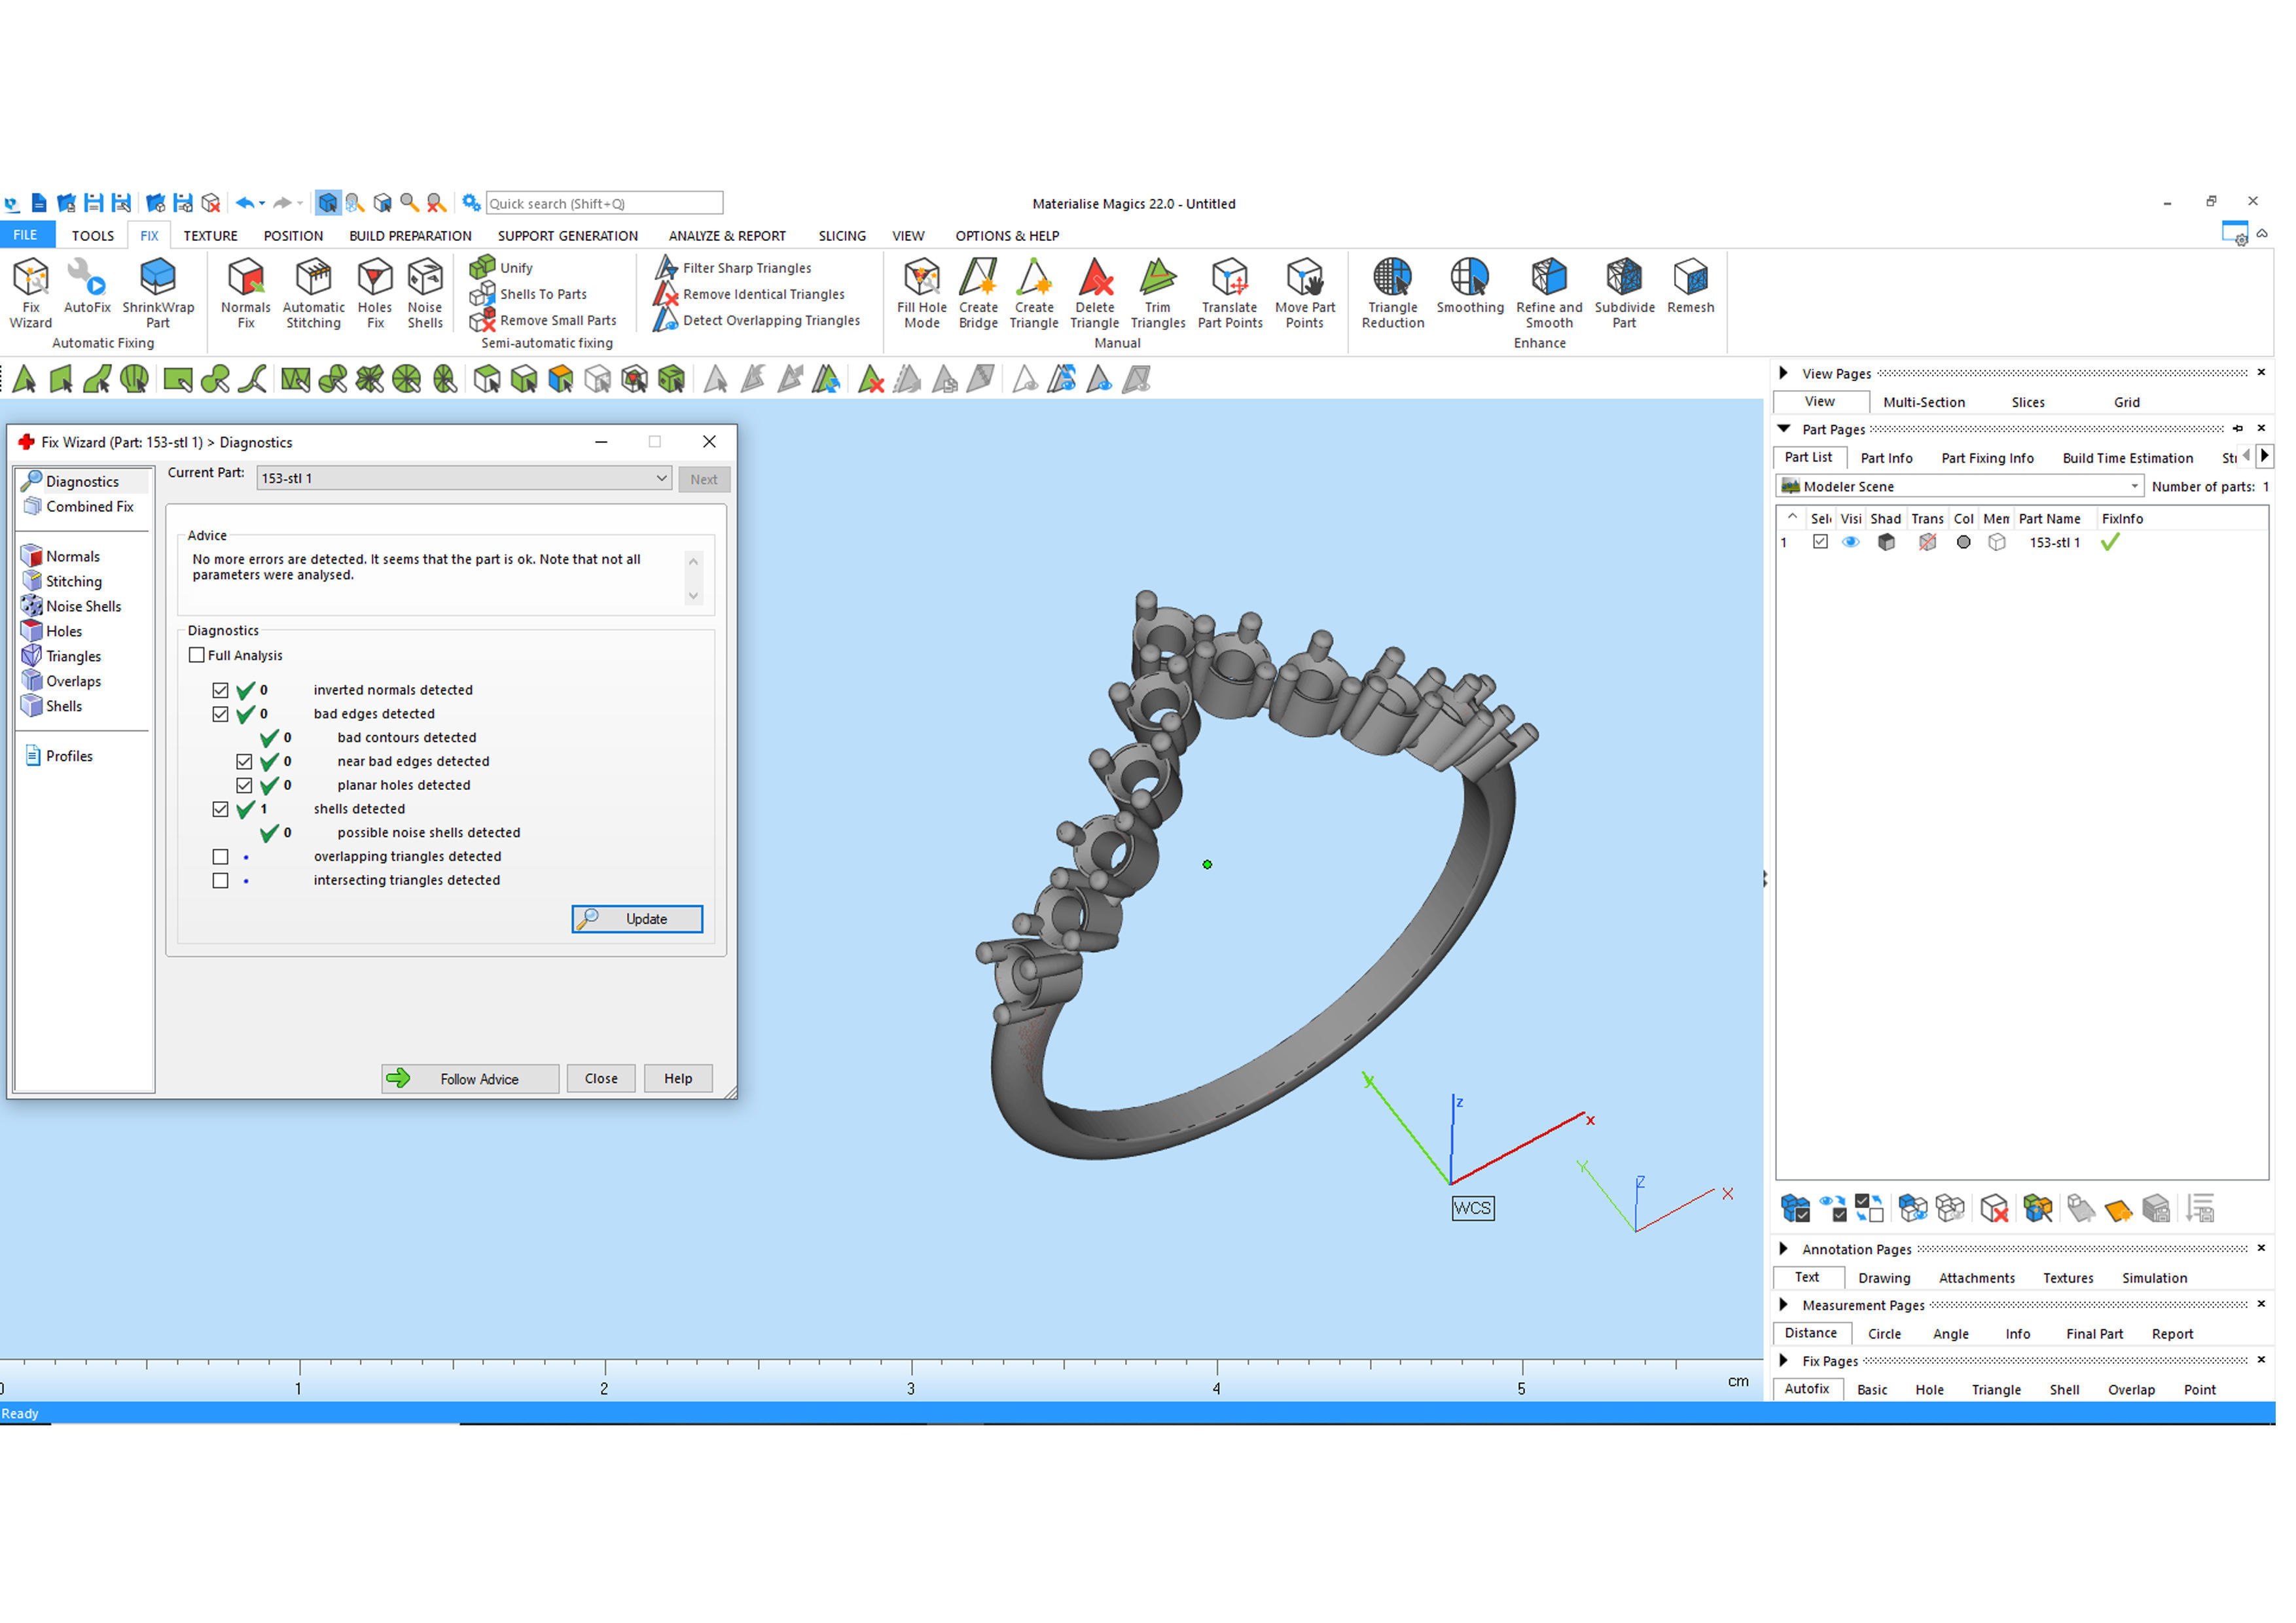This screenshot has height=1623, width=2296.
Task: Click the color circle of 153-stl 1
Action: [1964, 543]
